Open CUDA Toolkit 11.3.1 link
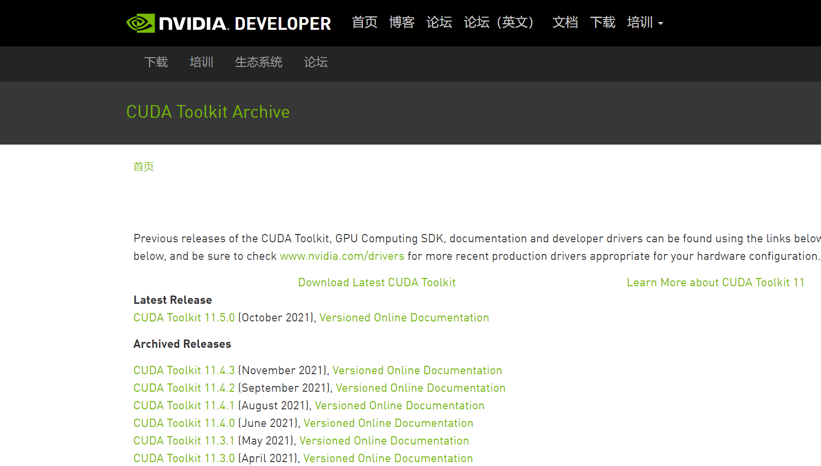This screenshot has width=821, height=466. point(184,441)
